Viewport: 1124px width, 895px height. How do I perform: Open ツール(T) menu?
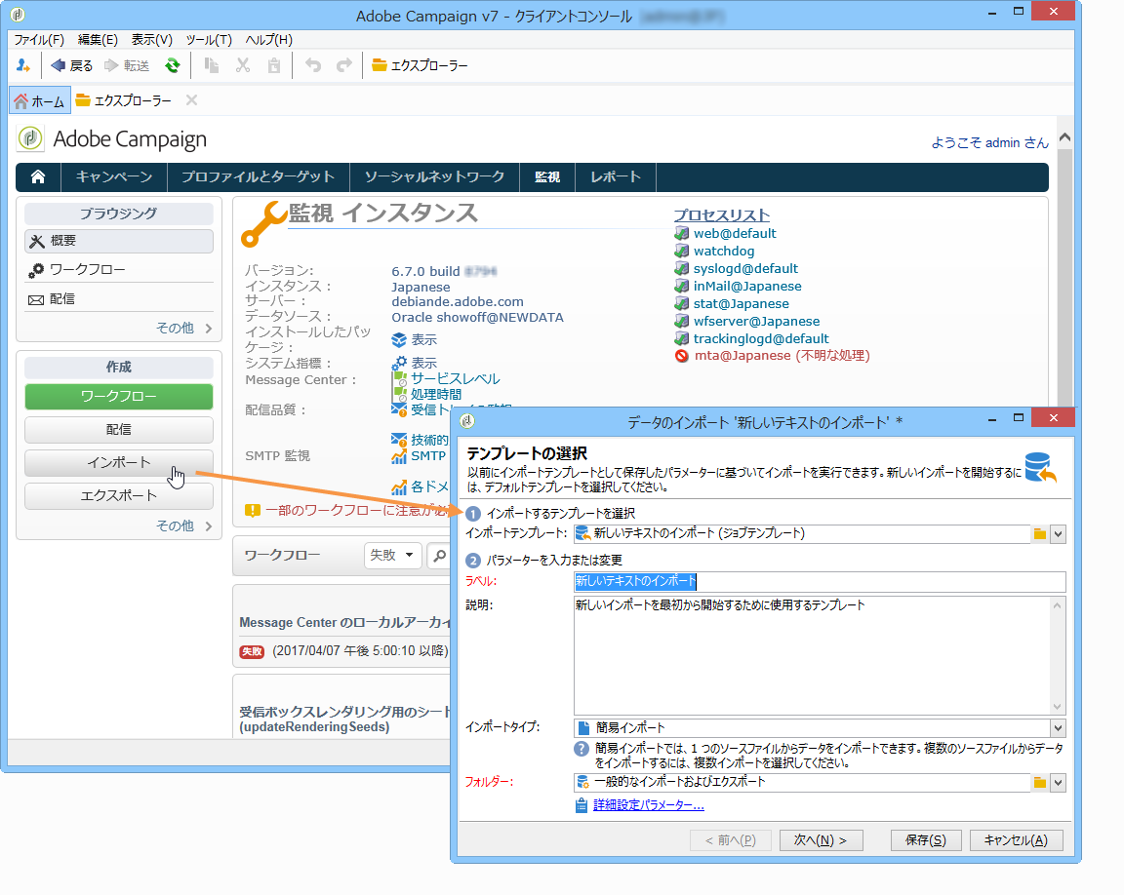click(210, 40)
